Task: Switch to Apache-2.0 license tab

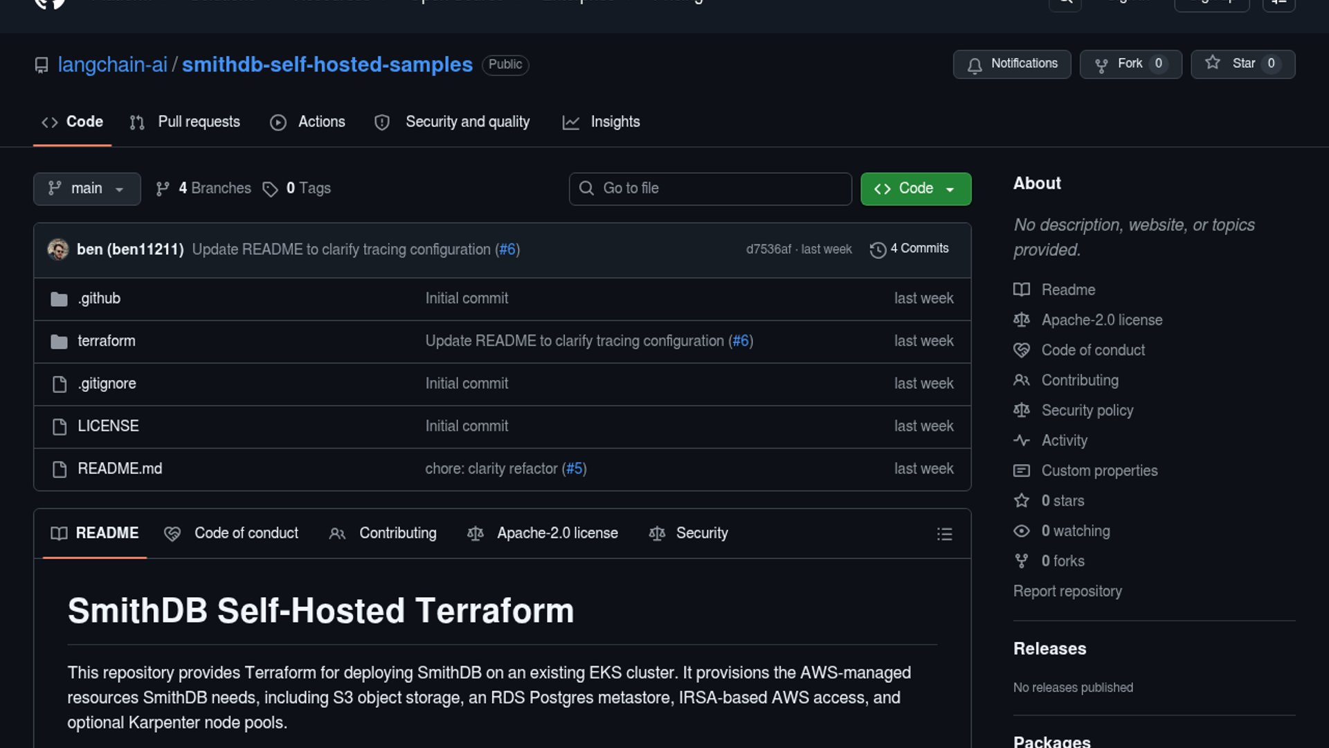Action: [543, 533]
